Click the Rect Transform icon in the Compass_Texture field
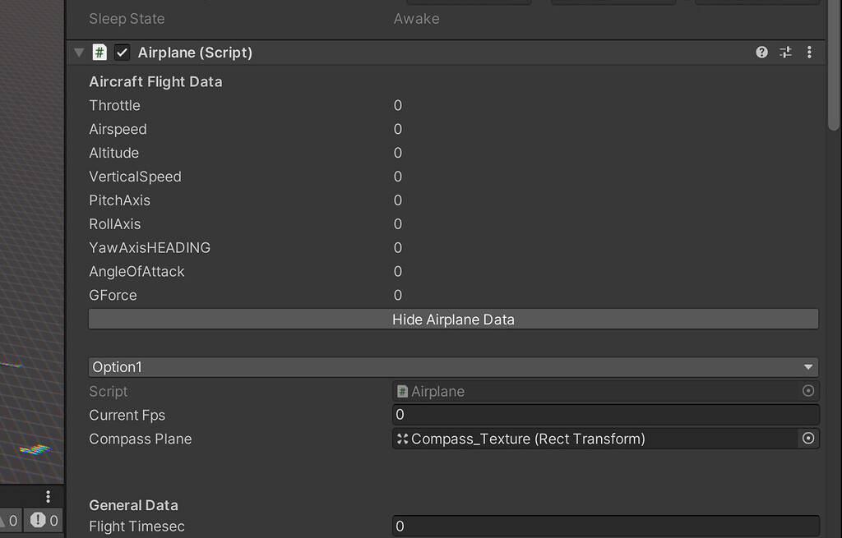The width and height of the screenshot is (842, 538). 402,439
